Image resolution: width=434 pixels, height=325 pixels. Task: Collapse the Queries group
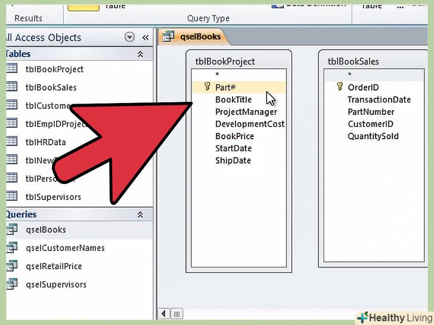pos(140,214)
